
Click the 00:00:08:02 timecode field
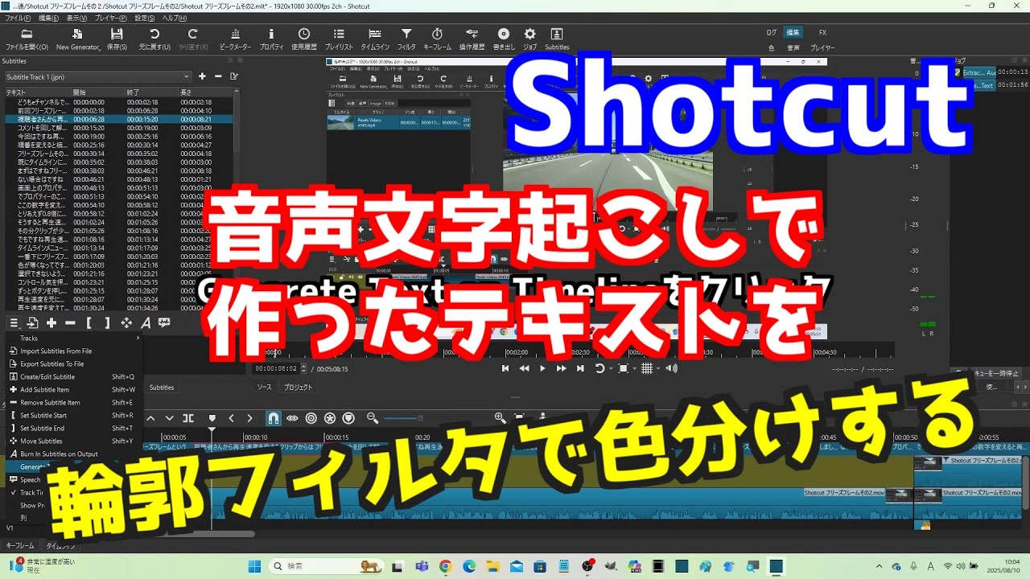coord(276,368)
